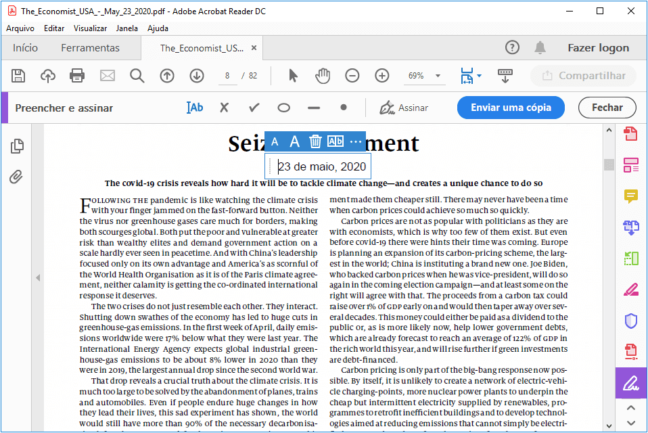Select the cross mark X tool
The width and height of the screenshot is (648, 433).
point(225,108)
